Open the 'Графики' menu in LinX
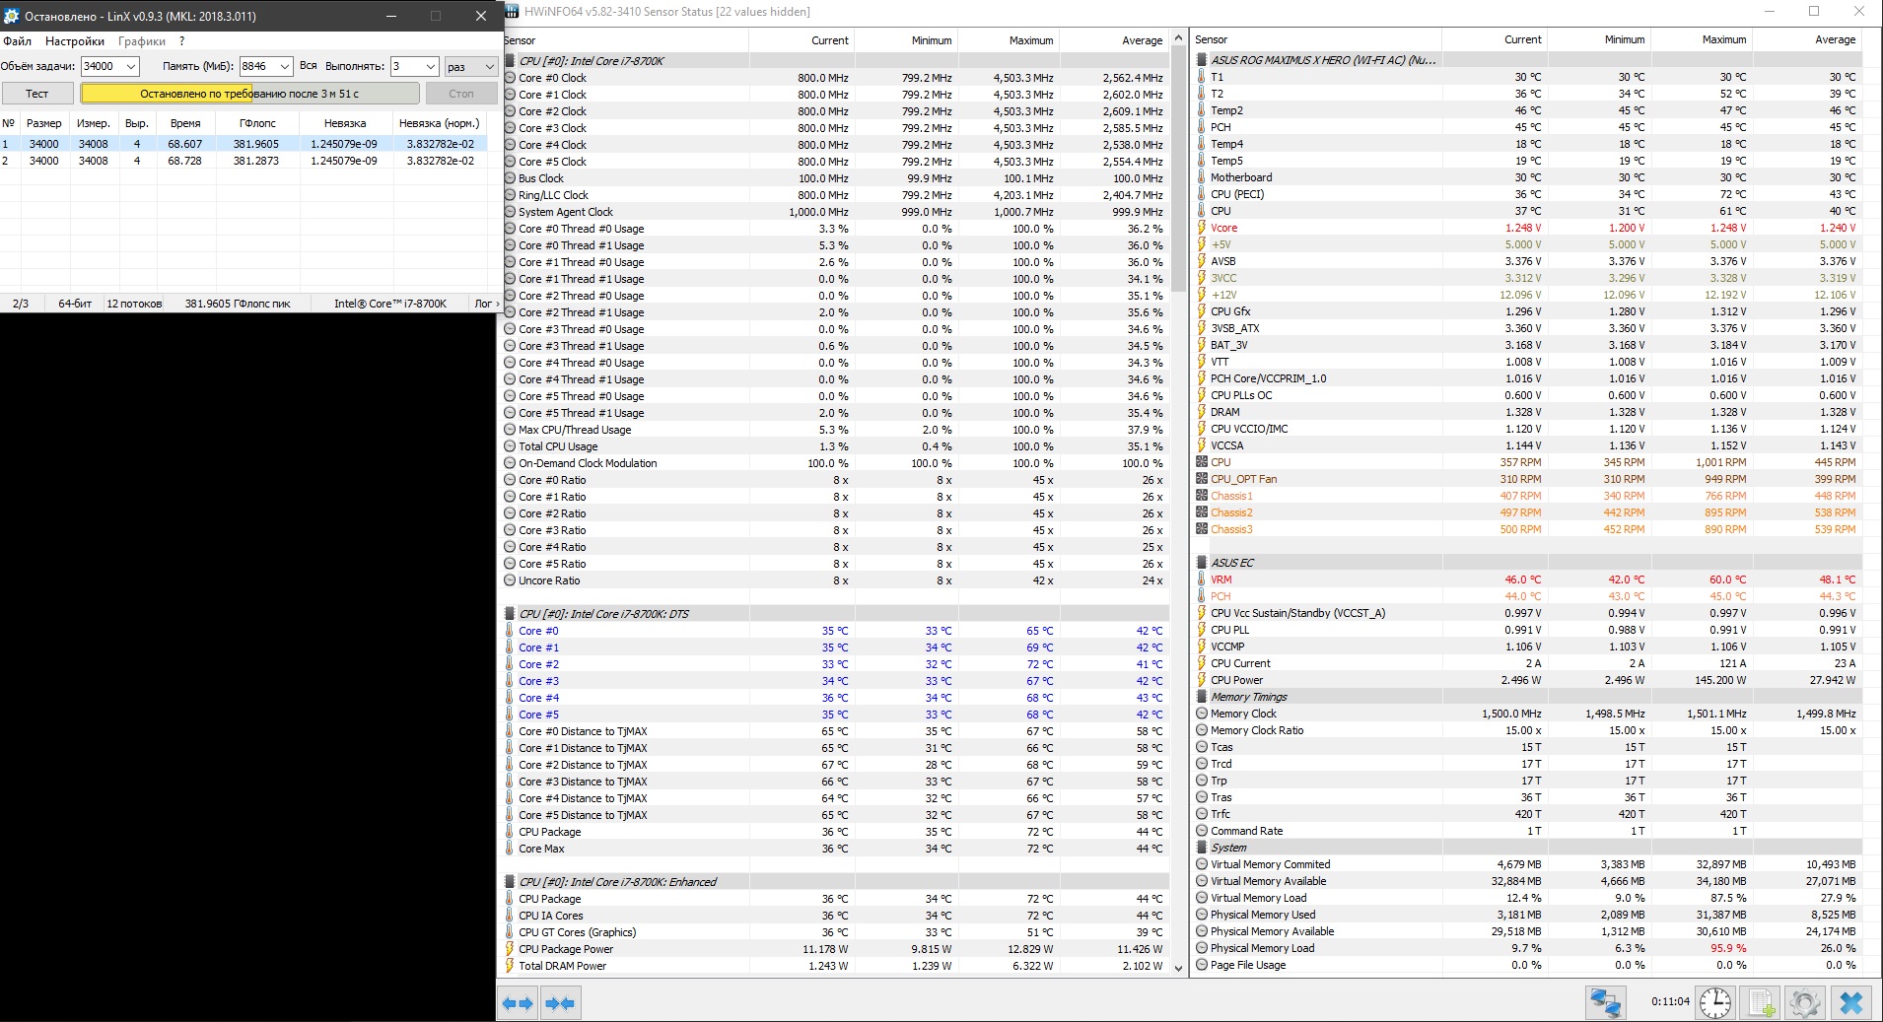Screen dimensions: 1883x1022 [x=142, y=41]
